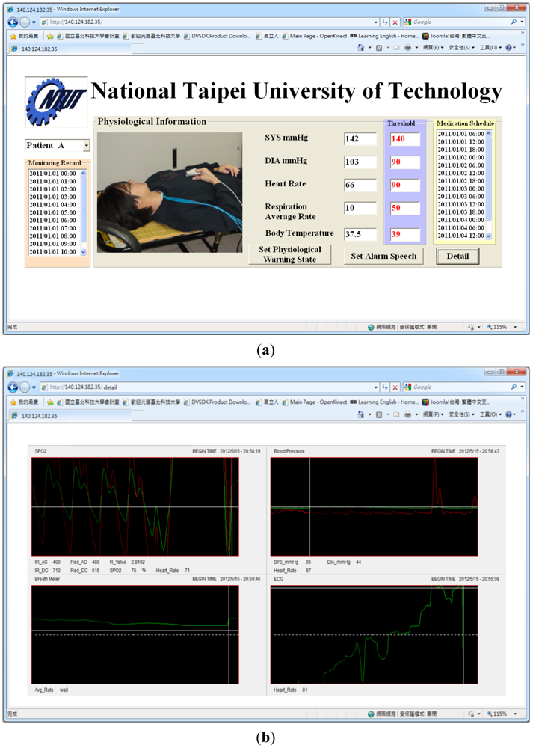This screenshot has width=533, height=748.
Task: Click the back arrow in the upper browser window
Action: pyautogui.click(x=13, y=22)
